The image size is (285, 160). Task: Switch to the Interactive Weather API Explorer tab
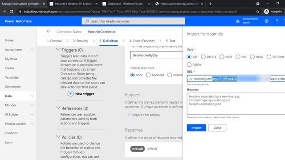click(x=73, y=4)
